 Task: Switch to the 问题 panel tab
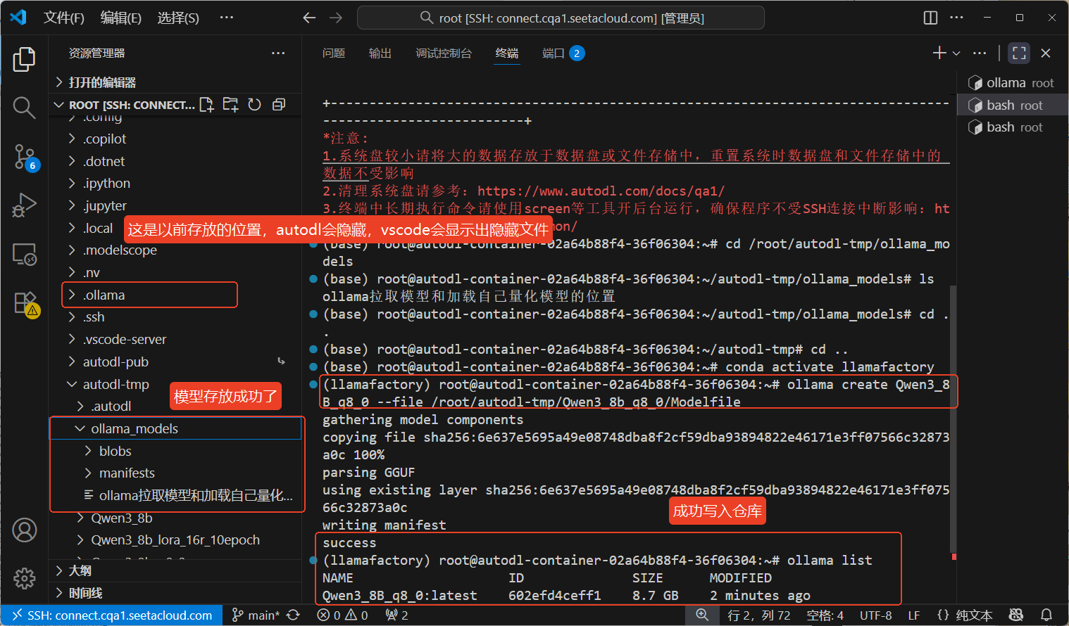334,53
